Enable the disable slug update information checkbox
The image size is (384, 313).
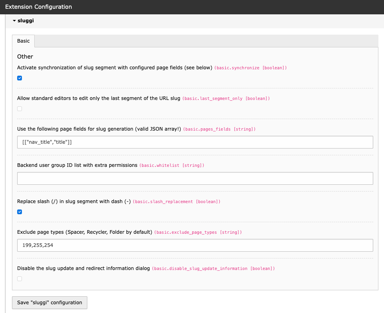click(20, 279)
